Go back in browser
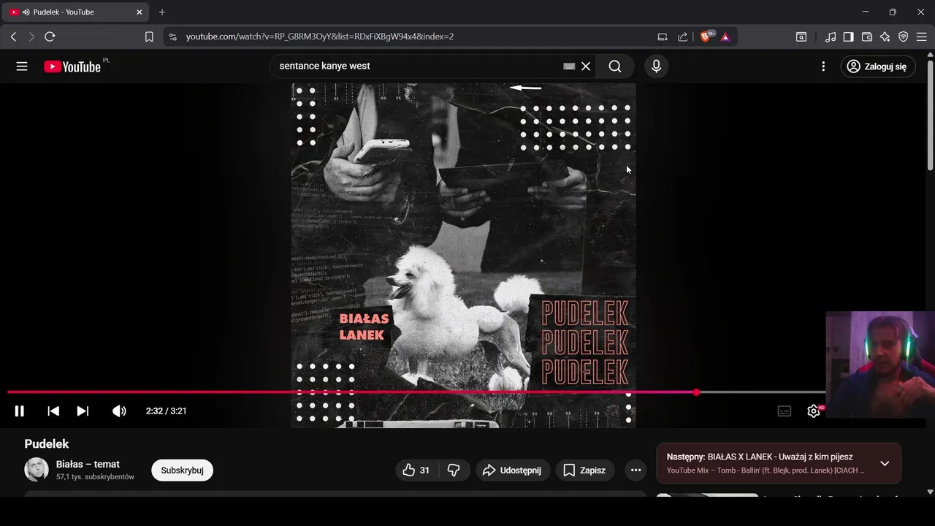Image resolution: width=935 pixels, height=526 pixels. [x=13, y=37]
